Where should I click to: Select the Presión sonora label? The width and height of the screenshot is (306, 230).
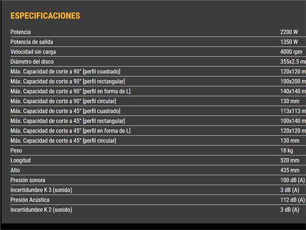pyautogui.click(x=28, y=180)
